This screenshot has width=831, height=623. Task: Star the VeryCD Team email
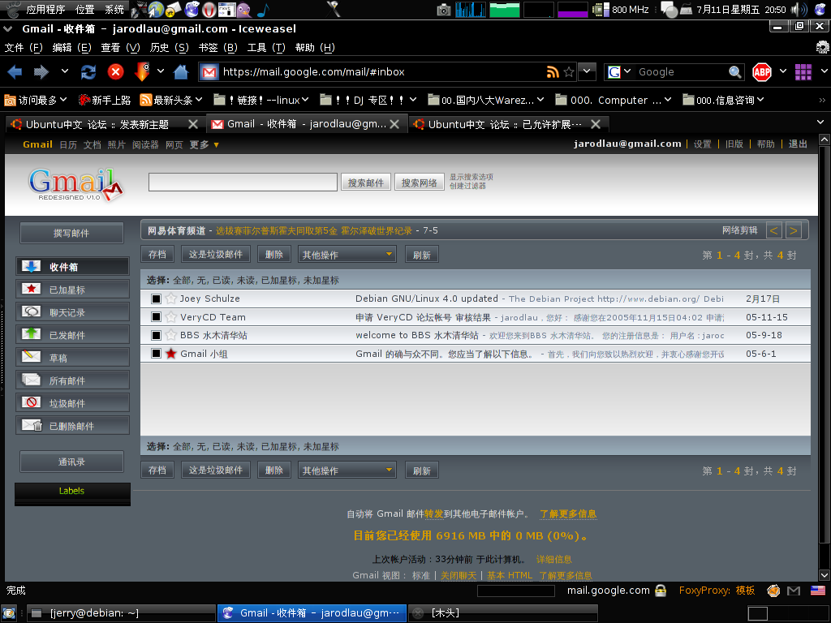point(170,317)
